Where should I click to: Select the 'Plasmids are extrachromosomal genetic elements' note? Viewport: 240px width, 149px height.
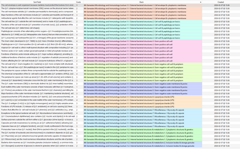click(x=120, y=136)
